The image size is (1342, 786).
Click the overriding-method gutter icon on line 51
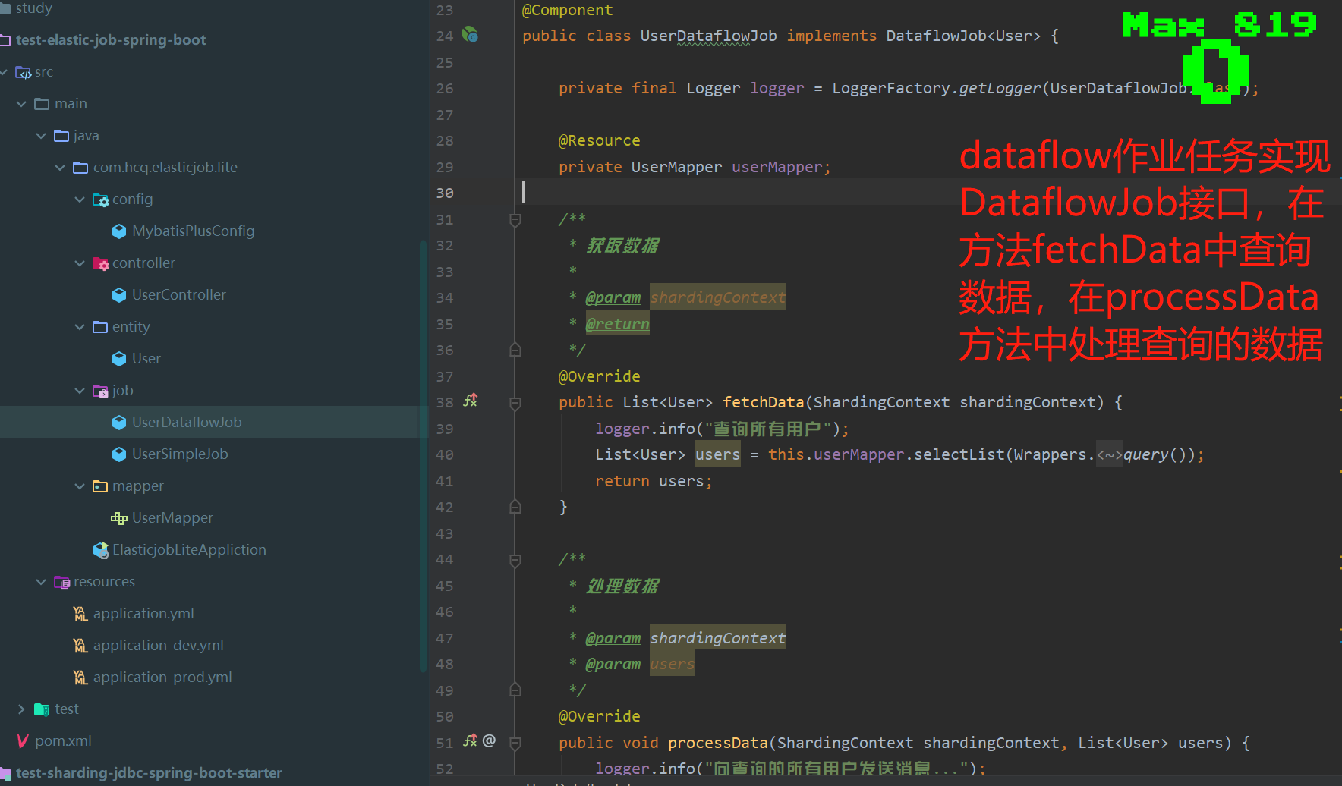(x=471, y=740)
